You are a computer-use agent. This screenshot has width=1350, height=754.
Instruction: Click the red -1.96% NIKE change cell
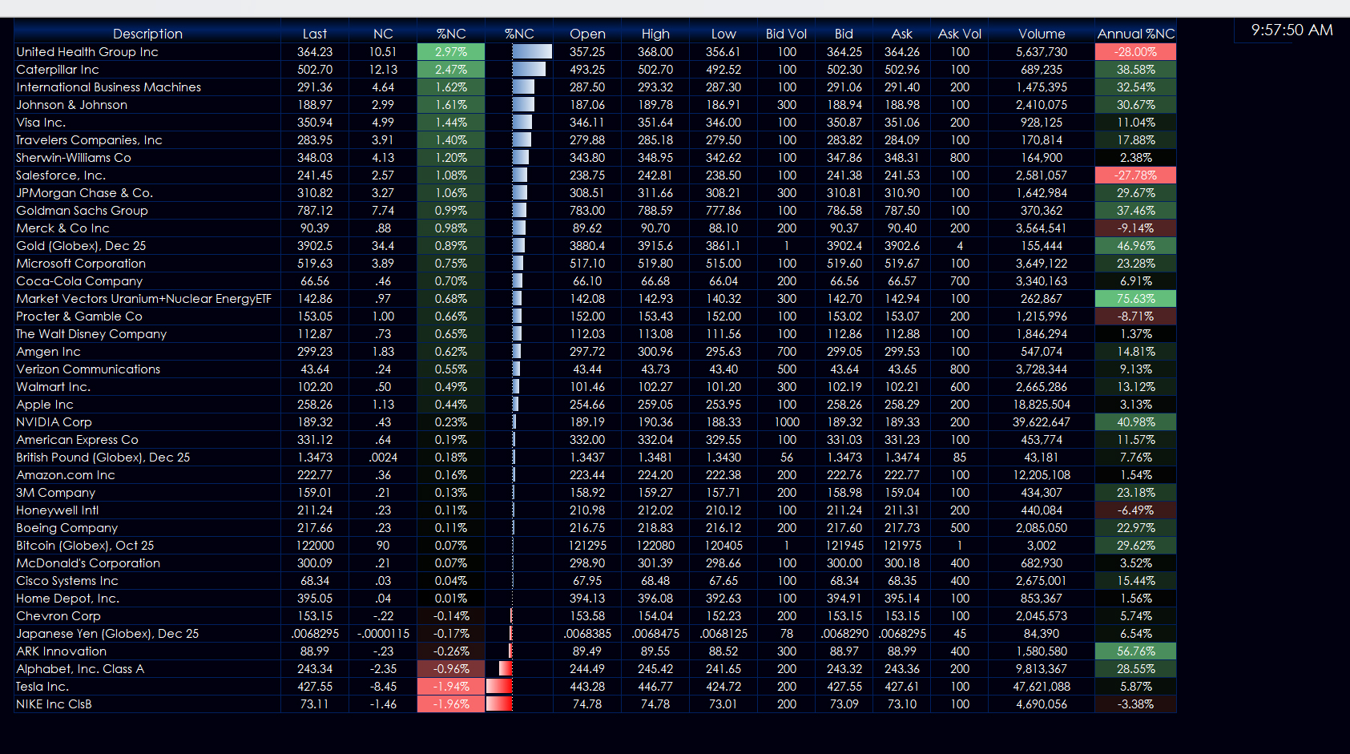pyautogui.click(x=450, y=704)
